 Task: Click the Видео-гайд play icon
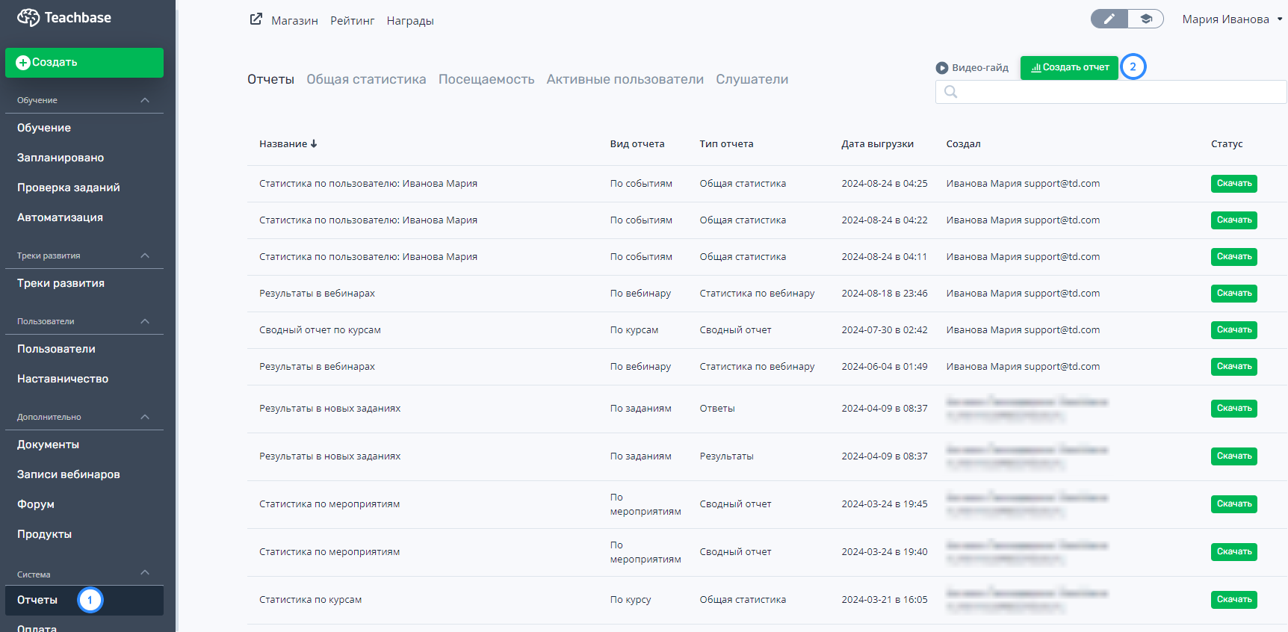click(x=941, y=68)
